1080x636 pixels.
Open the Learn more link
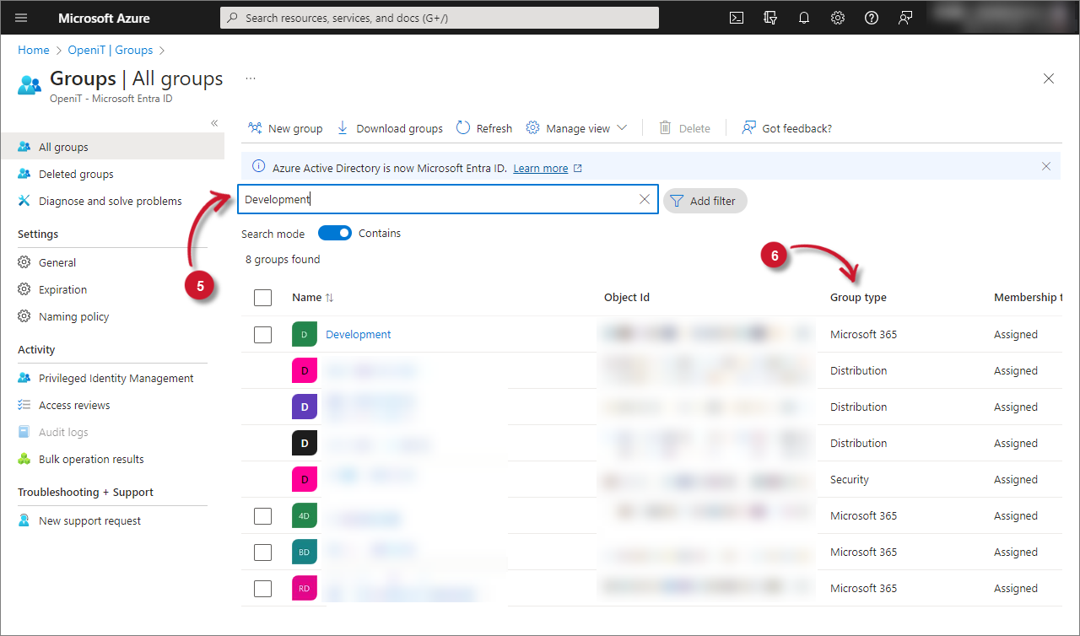[541, 168]
